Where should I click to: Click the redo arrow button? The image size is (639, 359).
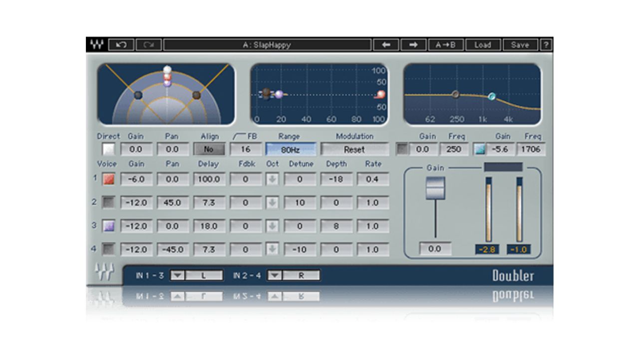148,45
